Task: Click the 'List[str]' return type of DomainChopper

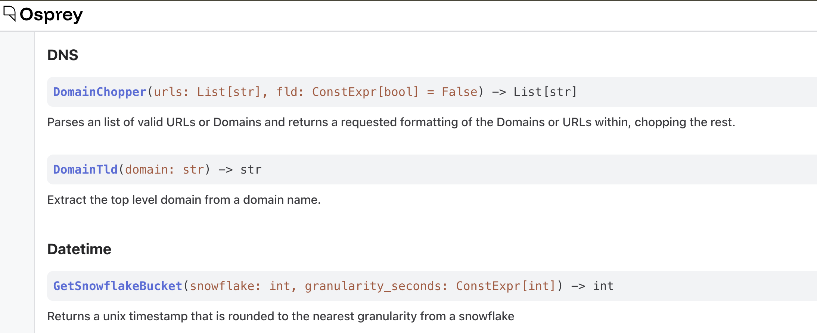Action: point(545,92)
